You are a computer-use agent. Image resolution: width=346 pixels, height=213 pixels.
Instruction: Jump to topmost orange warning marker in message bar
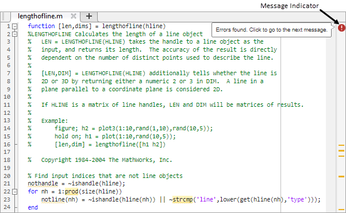point(341,145)
